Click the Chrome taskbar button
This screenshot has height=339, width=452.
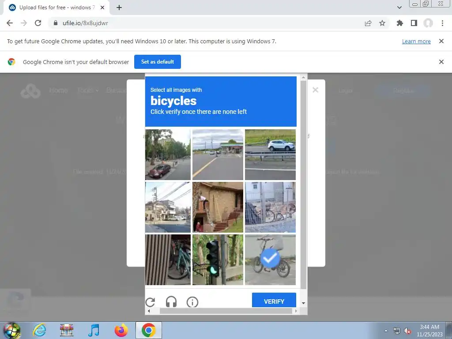[148, 330]
